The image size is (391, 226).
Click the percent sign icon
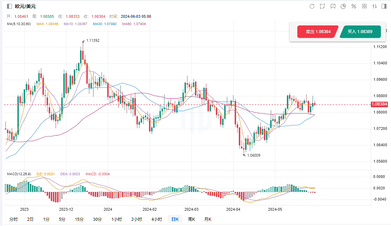354,6
